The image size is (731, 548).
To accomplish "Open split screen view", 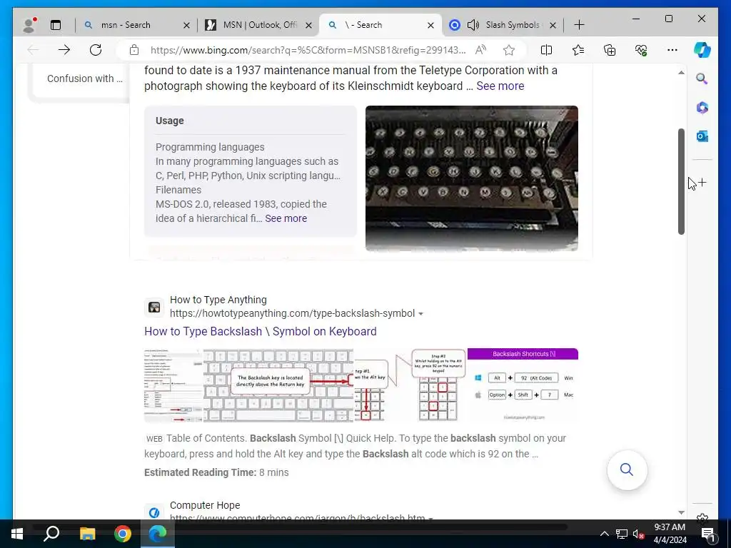I will tap(546, 50).
